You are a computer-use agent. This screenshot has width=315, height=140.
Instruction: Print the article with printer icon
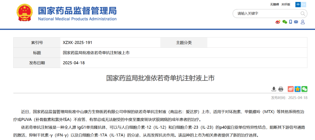(281, 89)
